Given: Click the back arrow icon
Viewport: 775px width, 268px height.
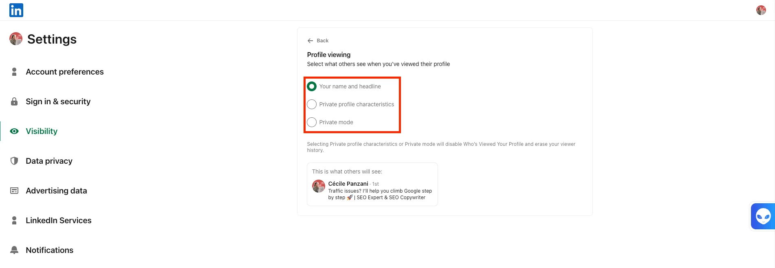Looking at the screenshot, I should click(310, 41).
